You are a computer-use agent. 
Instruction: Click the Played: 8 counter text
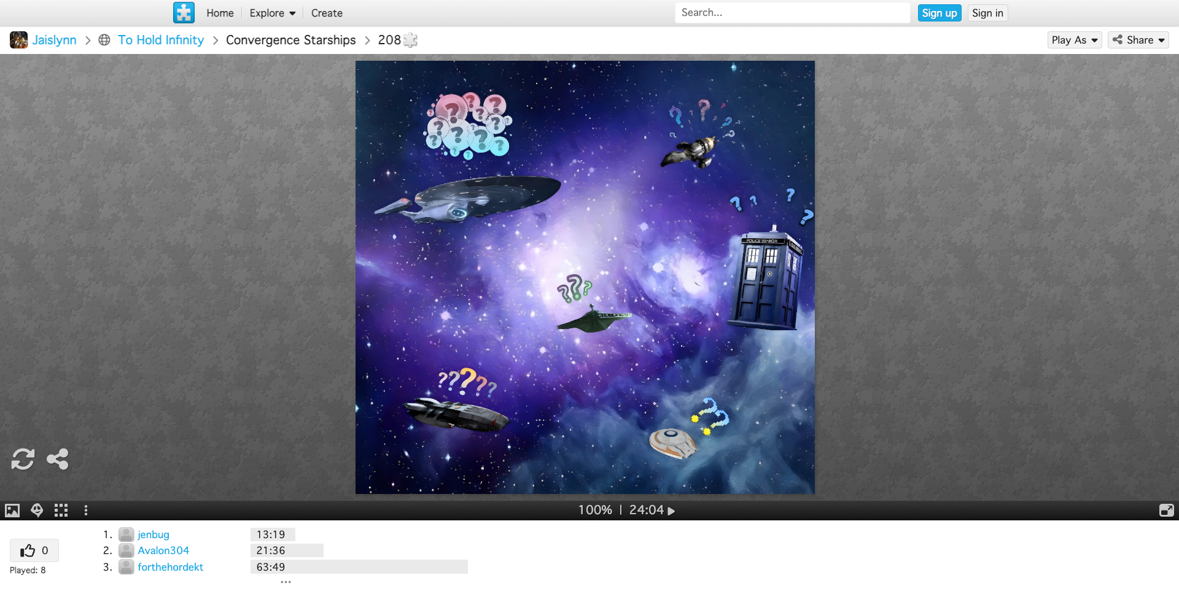click(28, 570)
